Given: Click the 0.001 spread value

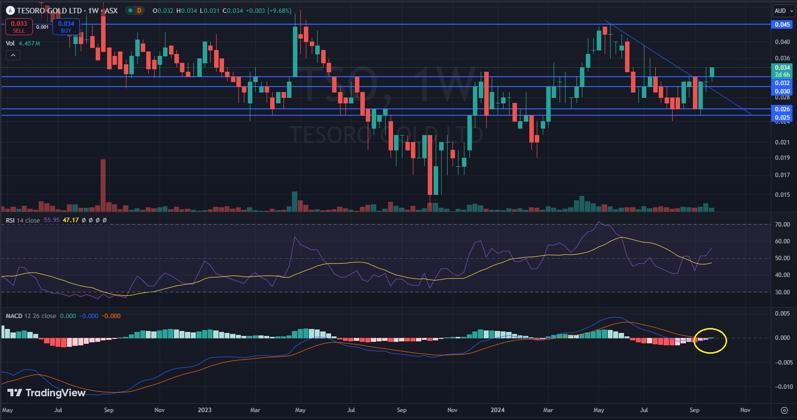Looking at the screenshot, I should point(43,27).
